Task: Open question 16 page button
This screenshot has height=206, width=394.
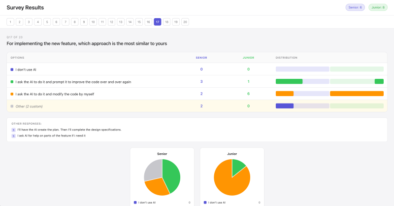Action: click(148, 22)
